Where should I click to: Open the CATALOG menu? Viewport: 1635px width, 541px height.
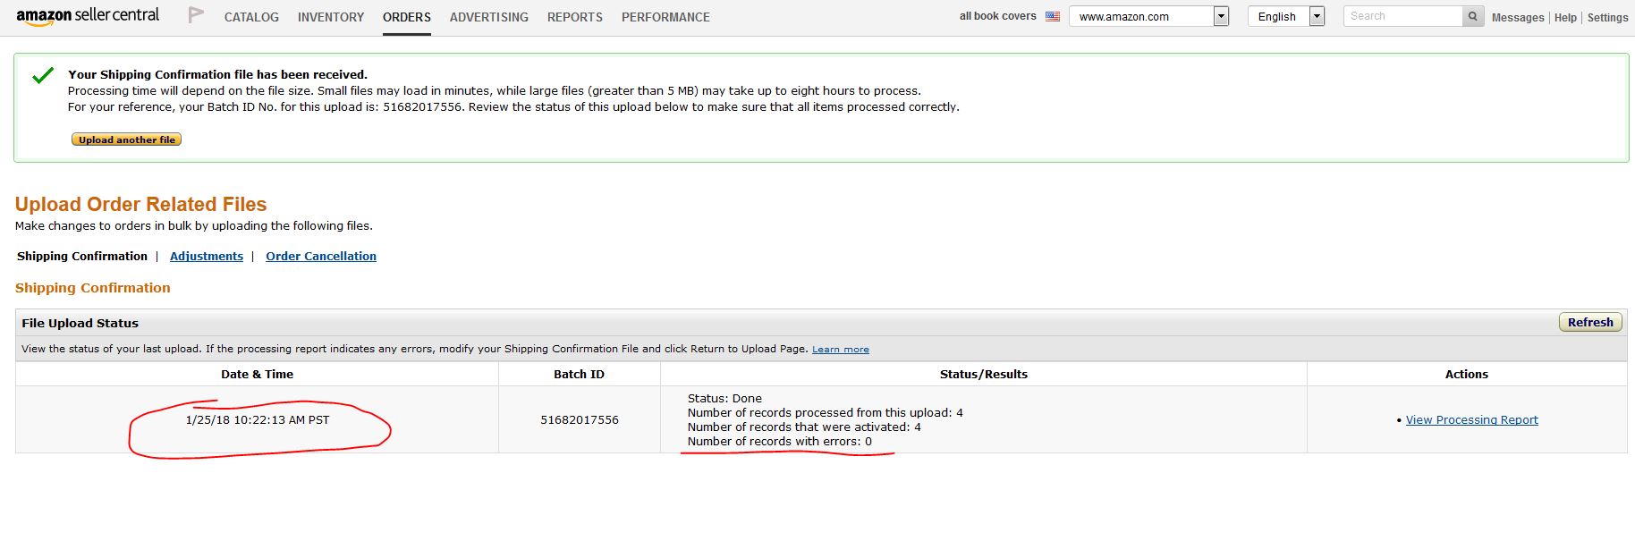pos(251,17)
